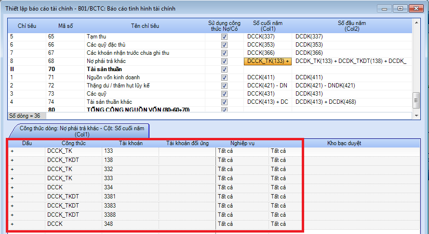Click the Số cuối năm (Col1) column header
This screenshot has height=234, width=429.
pos(268,25)
